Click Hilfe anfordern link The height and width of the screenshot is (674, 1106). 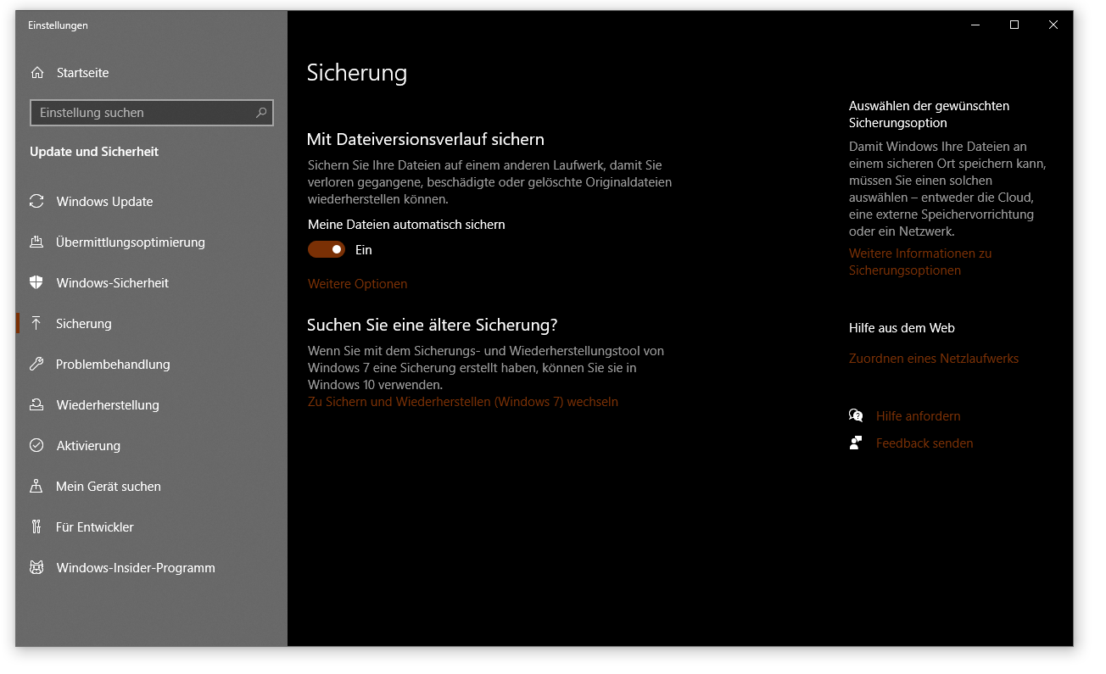(x=918, y=416)
